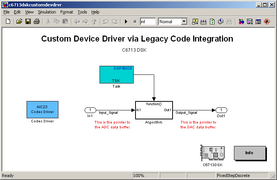Open a model with the folder icon
This screenshot has width=277, height=180.
coord(19,22)
